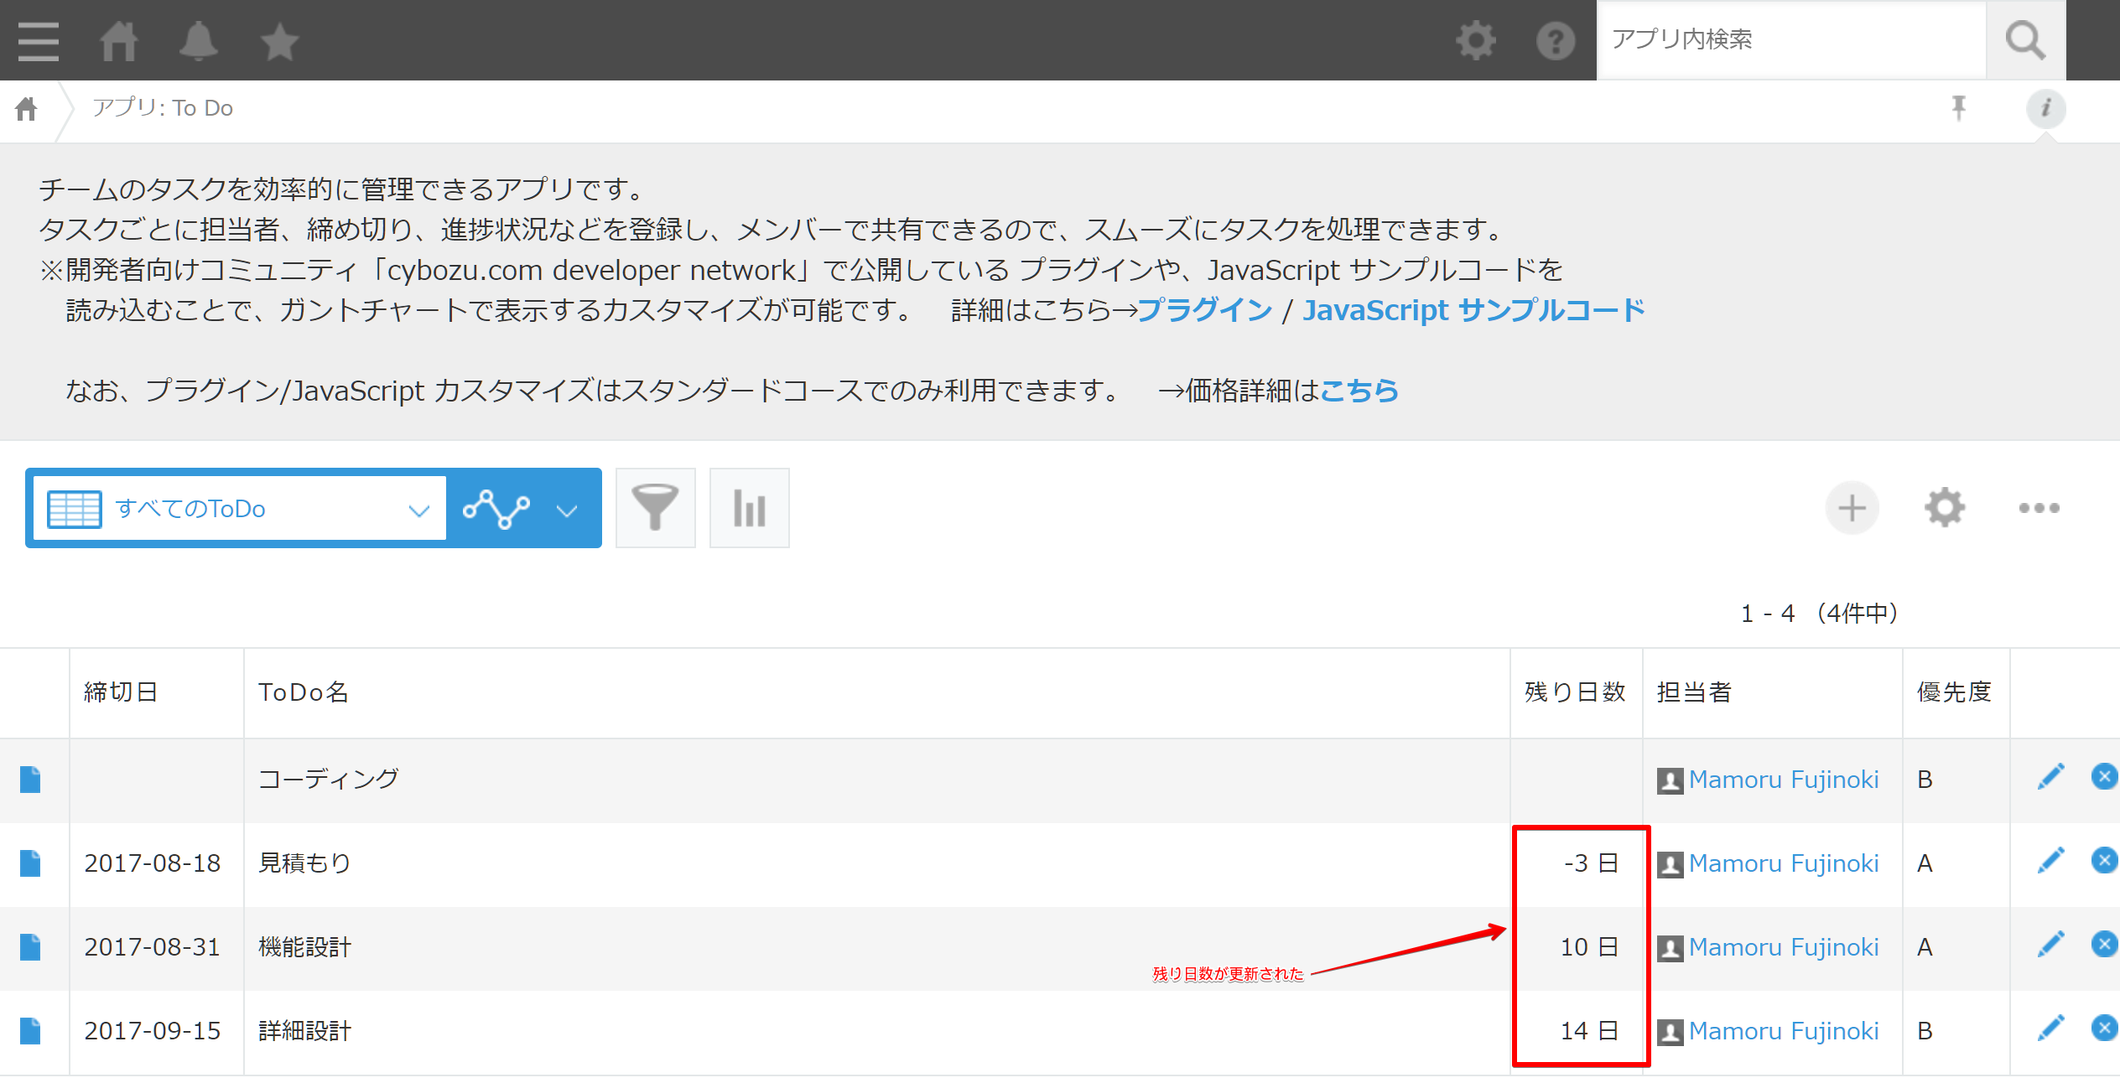Open app settings via the gear icon
This screenshot has height=1083, width=2120.
click(1946, 507)
